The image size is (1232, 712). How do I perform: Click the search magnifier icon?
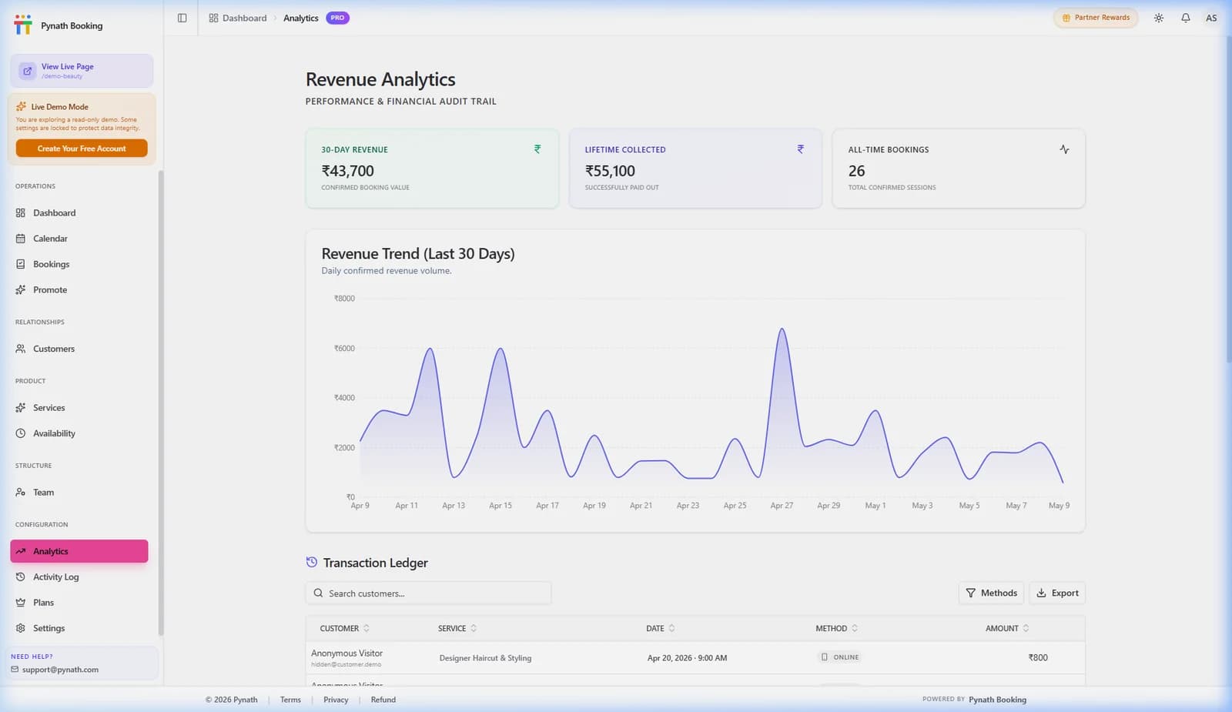(319, 593)
